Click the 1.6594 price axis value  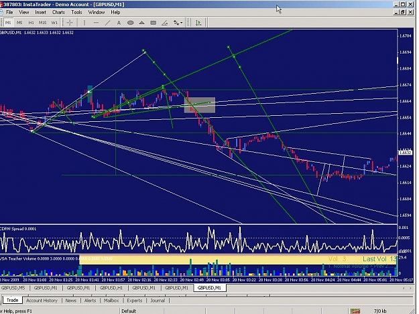[x=406, y=216]
